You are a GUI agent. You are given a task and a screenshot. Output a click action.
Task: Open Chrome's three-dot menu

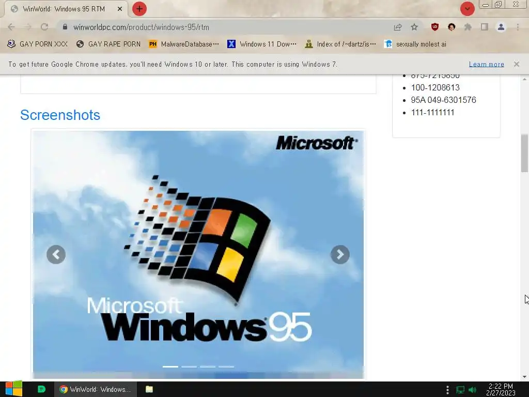[518, 27]
